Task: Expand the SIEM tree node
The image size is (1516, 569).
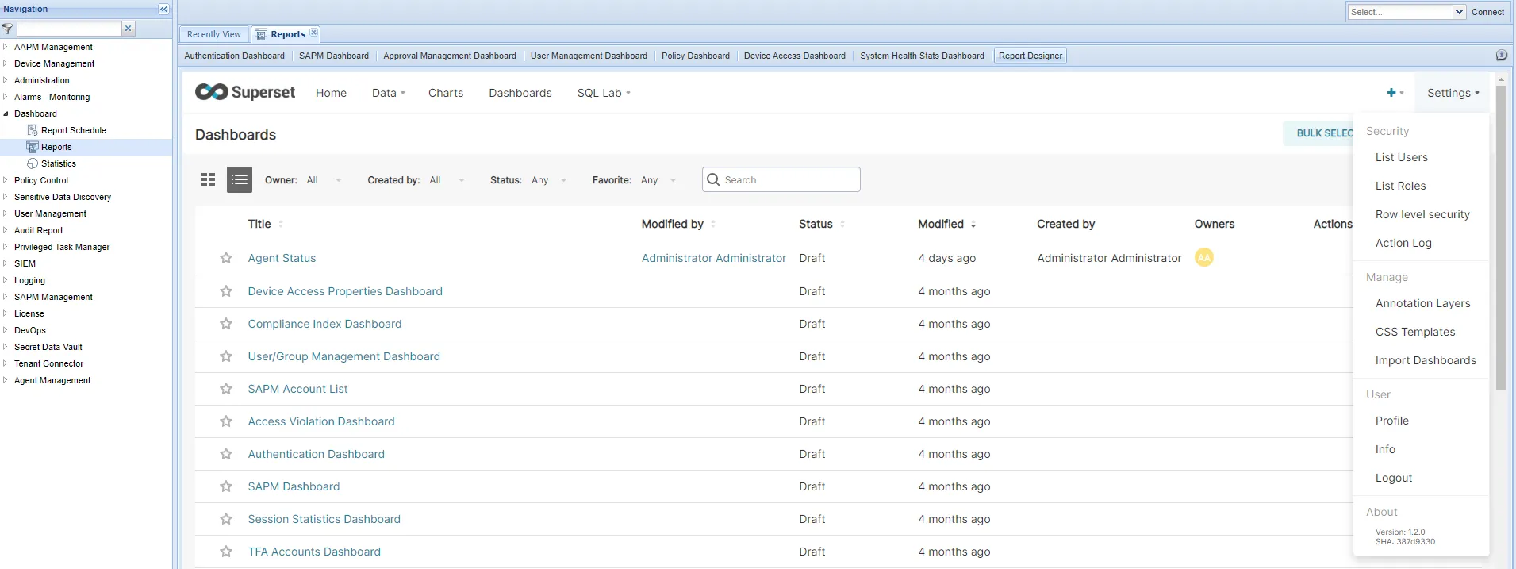Action: [6, 263]
